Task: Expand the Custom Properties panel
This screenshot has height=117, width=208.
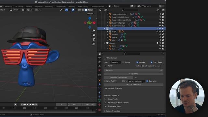Action: click(104, 111)
